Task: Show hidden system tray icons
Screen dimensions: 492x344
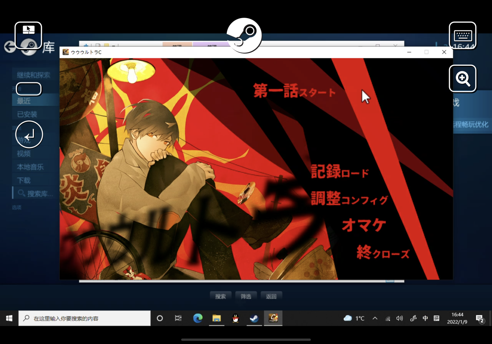Action: click(375, 318)
